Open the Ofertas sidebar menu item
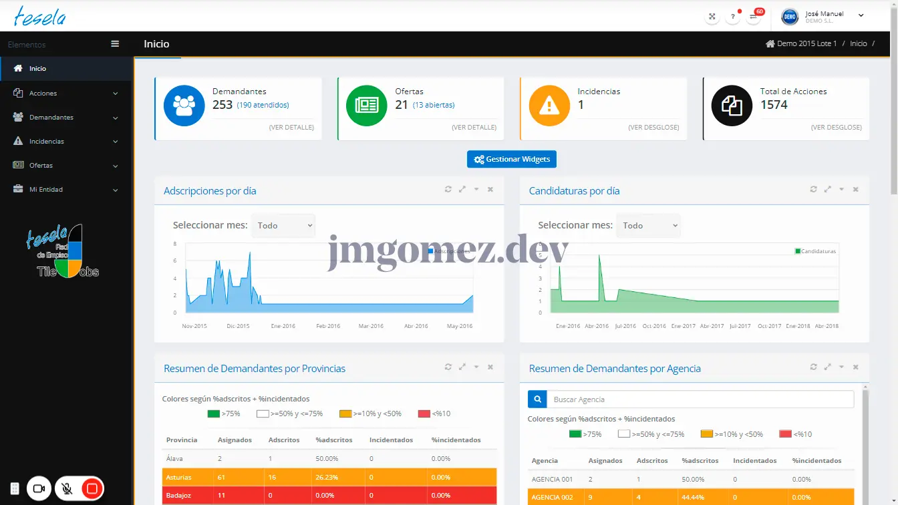Viewport: 898px width, 505px height. coord(65,166)
